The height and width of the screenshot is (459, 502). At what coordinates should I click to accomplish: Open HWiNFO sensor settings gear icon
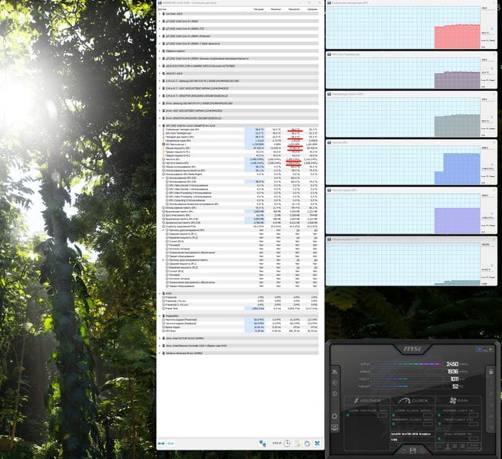coord(307,443)
